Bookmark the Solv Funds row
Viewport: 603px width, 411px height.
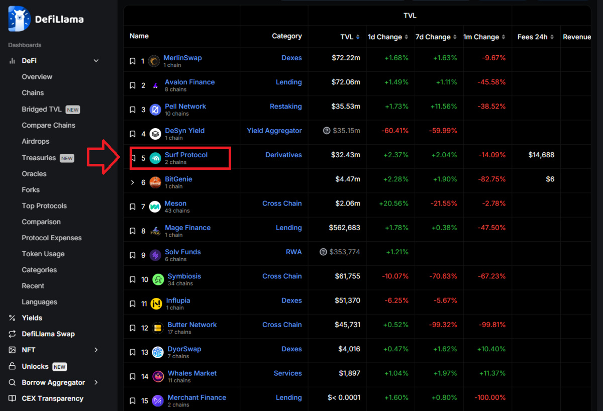[133, 255]
